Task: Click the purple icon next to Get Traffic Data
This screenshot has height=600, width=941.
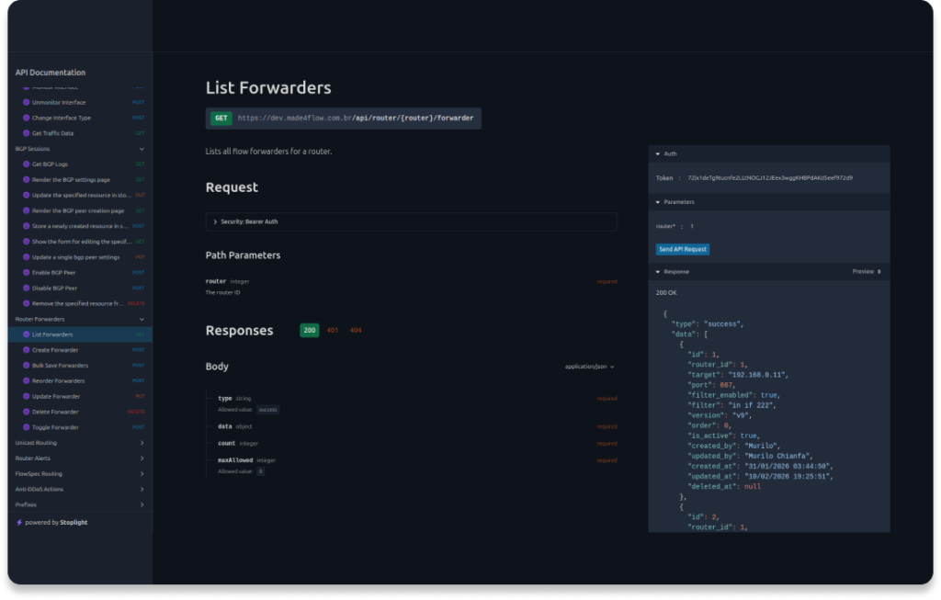Action: point(26,133)
